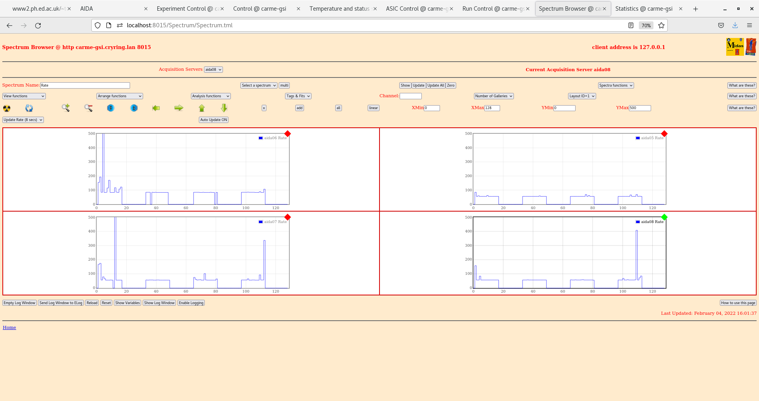Click the green diamond marker on aida08 plot
This screenshot has height=401, width=759.
pos(664,217)
